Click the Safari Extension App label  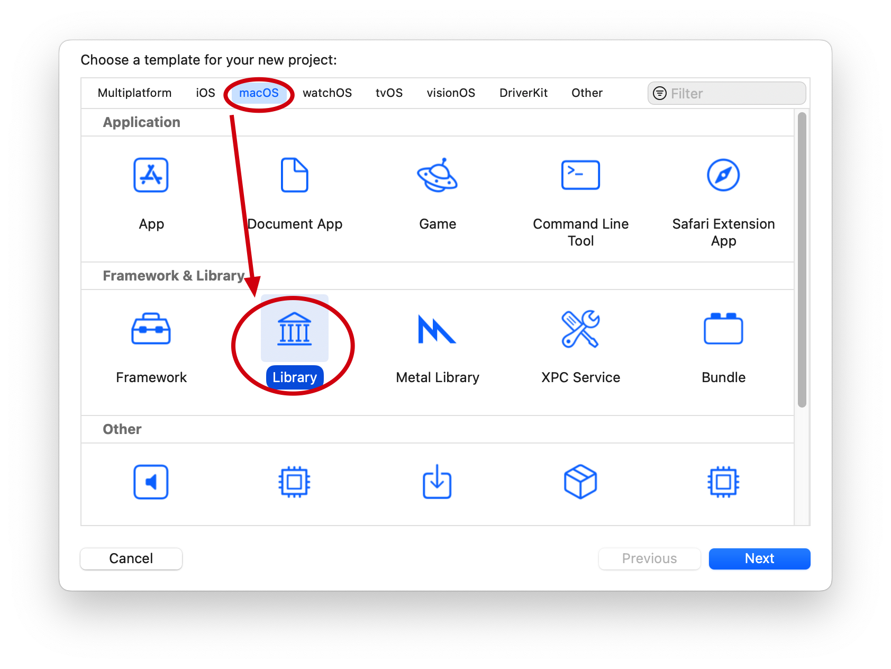tap(723, 232)
